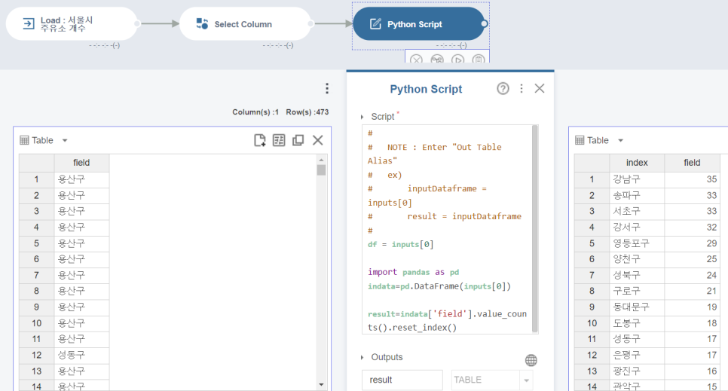This screenshot has width=728, height=391.
Task: Click the 강서구 cell in right table
Action: pos(637,228)
